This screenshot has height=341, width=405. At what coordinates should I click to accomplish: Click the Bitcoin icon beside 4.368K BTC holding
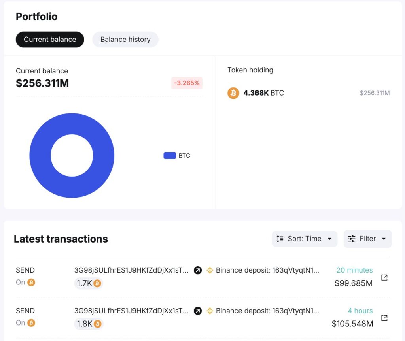click(x=233, y=93)
